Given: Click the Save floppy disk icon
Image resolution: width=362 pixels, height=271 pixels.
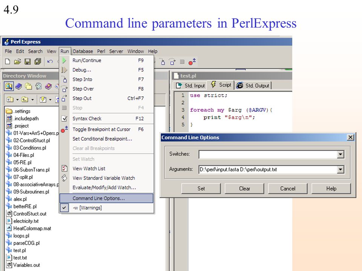Looking at the screenshot, I should pos(28,61).
